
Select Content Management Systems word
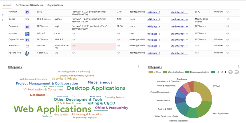76,76
